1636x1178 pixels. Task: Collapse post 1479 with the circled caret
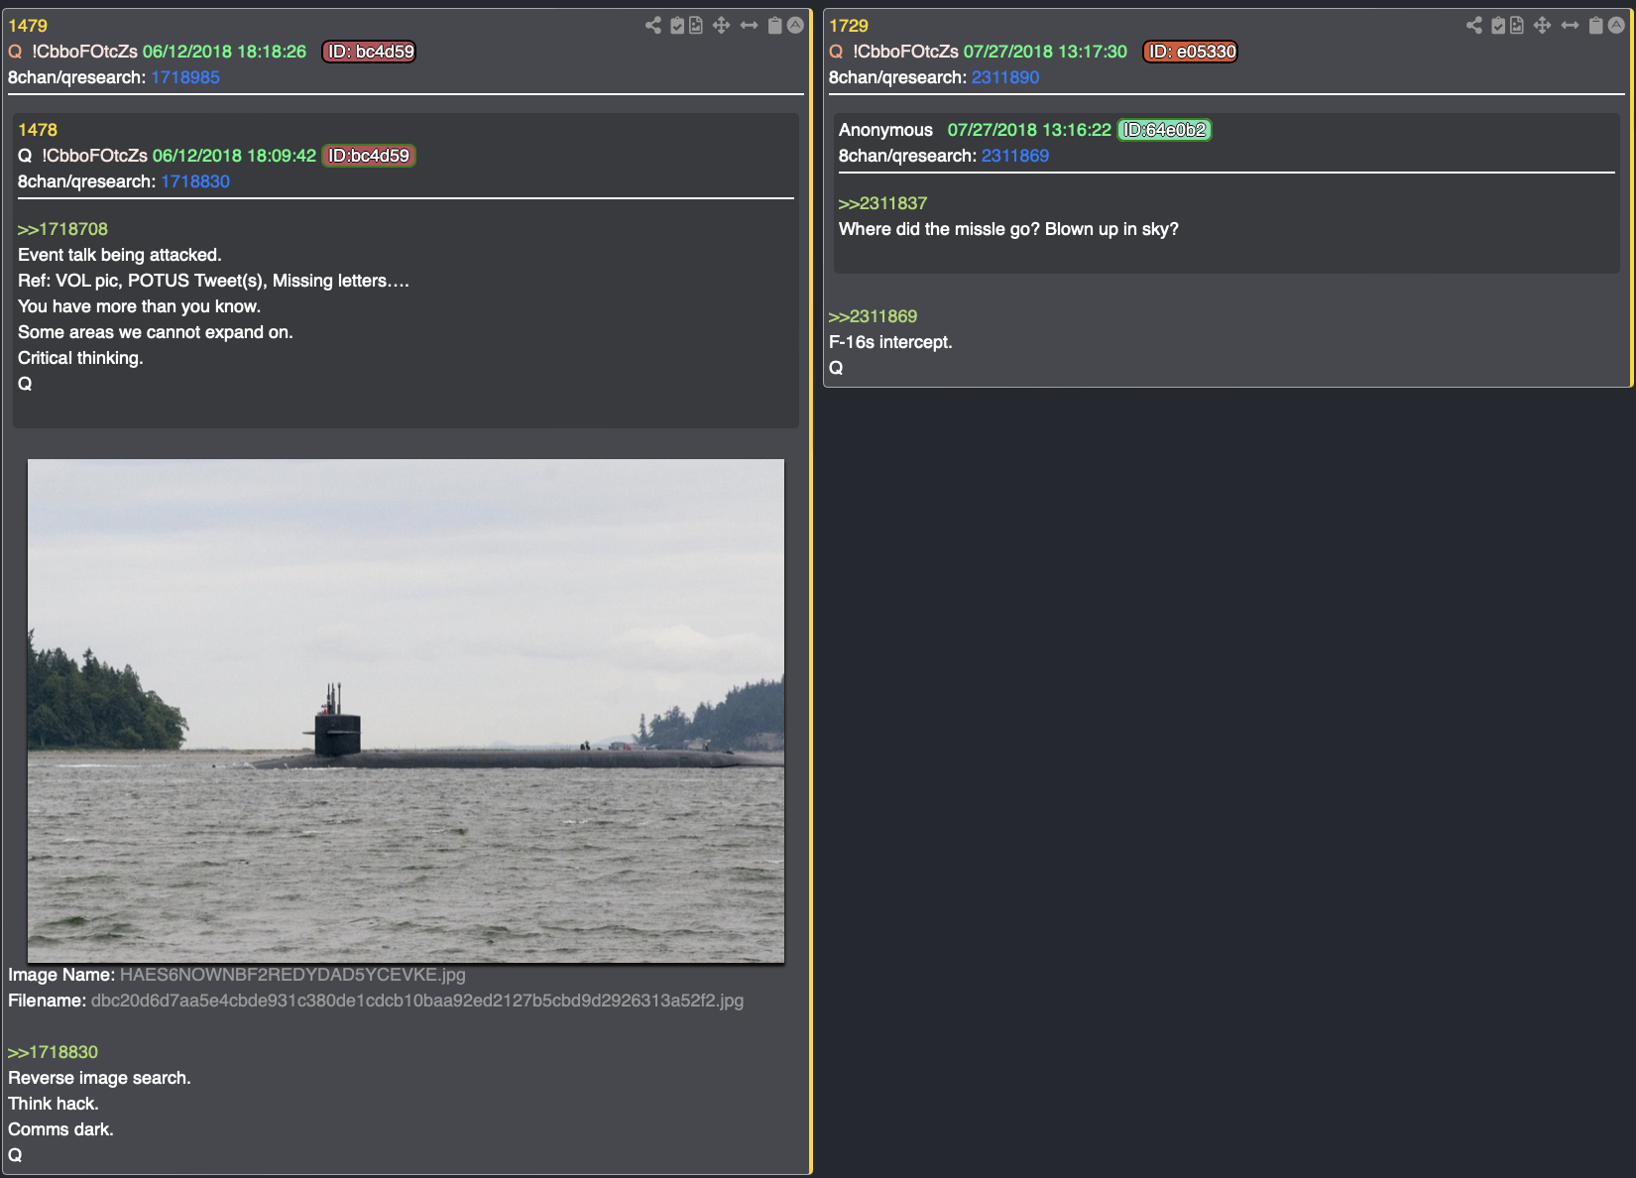point(795,26)
